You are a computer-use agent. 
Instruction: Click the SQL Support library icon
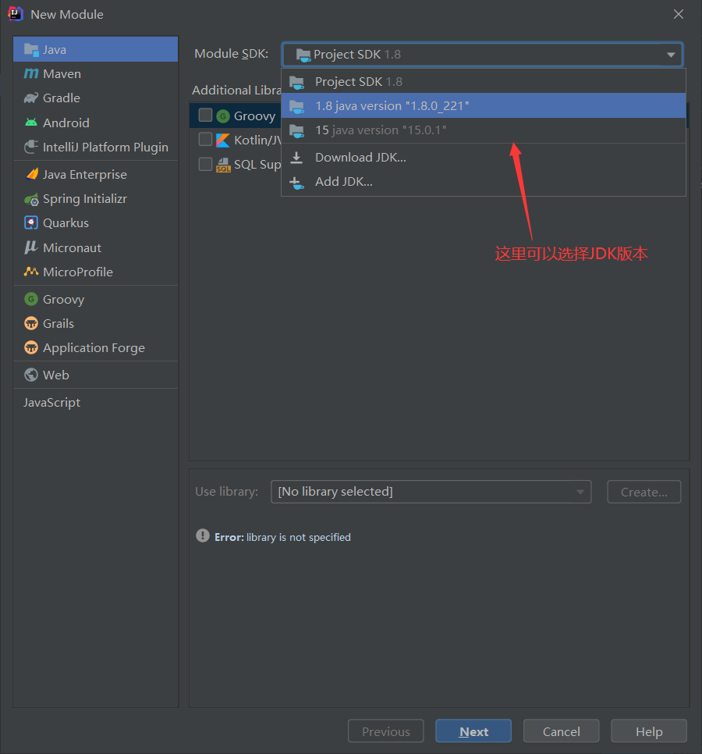tap(223, 165)
